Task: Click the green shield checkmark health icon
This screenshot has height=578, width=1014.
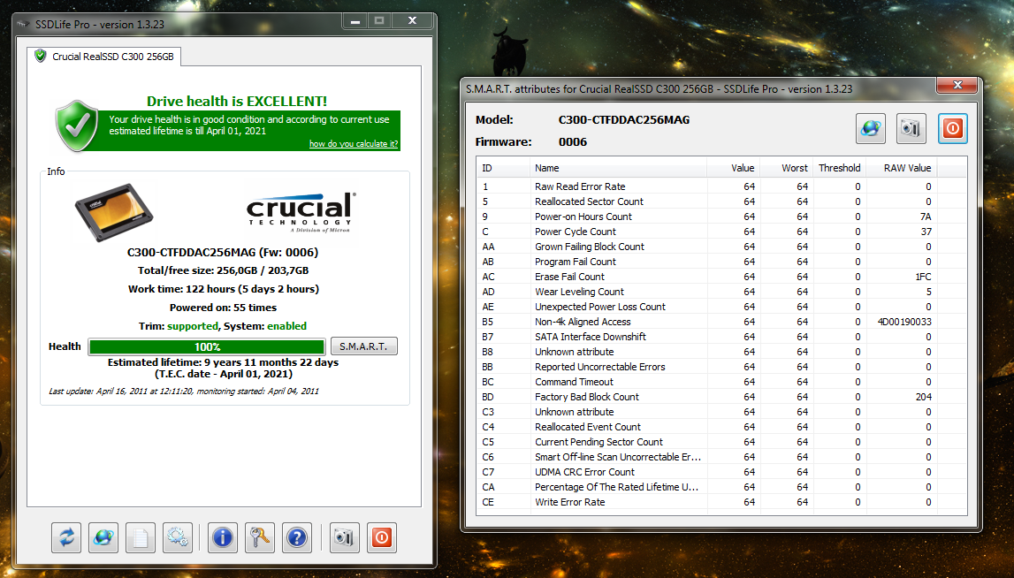Action: pyautogui.click(x=78, y=125)
